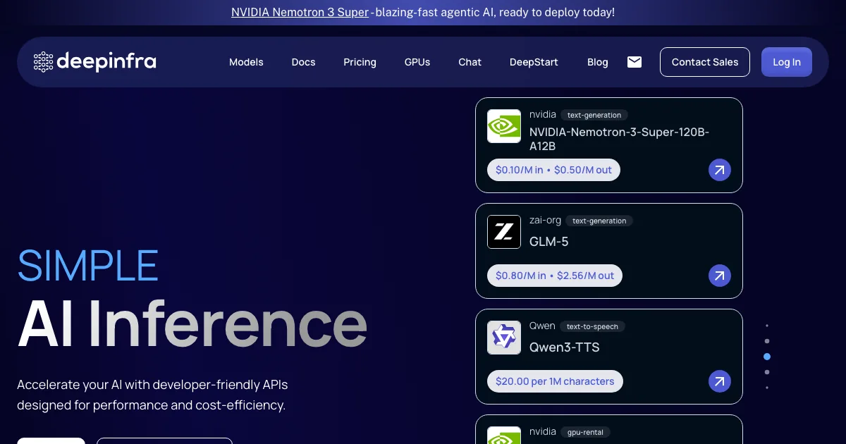
Task: Click the Contact Sales button
Action: [x=704, y=62]
